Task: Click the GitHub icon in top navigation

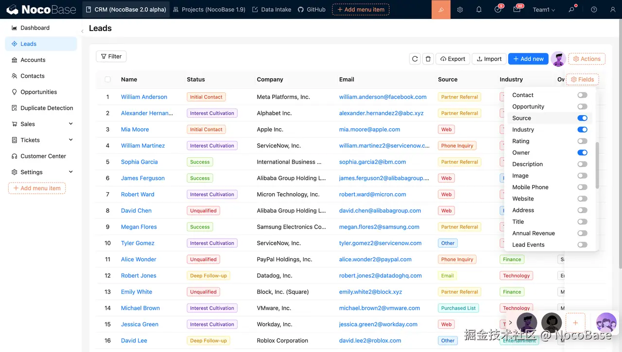Action: (x=301, y=9)
